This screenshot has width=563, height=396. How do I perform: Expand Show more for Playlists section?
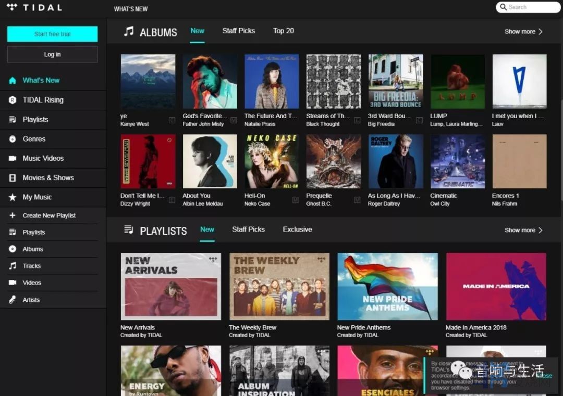pos(523,230)
